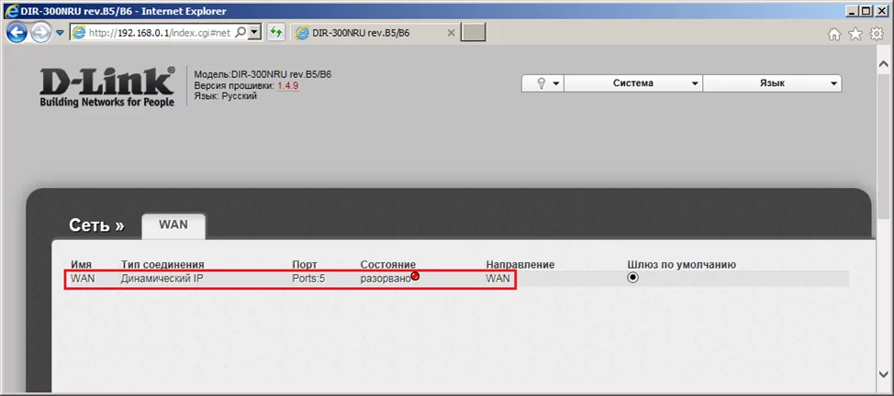Expand the address bar autocomplete dropdown
This screenshot has width=894, height=396.
[x=255, y=33]
